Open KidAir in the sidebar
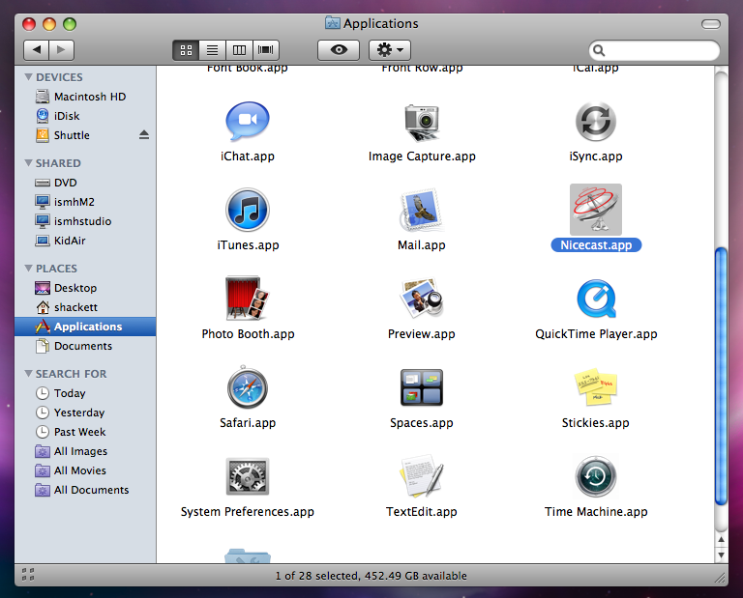Viewport: 743px width, 598px height. [85, 241]
